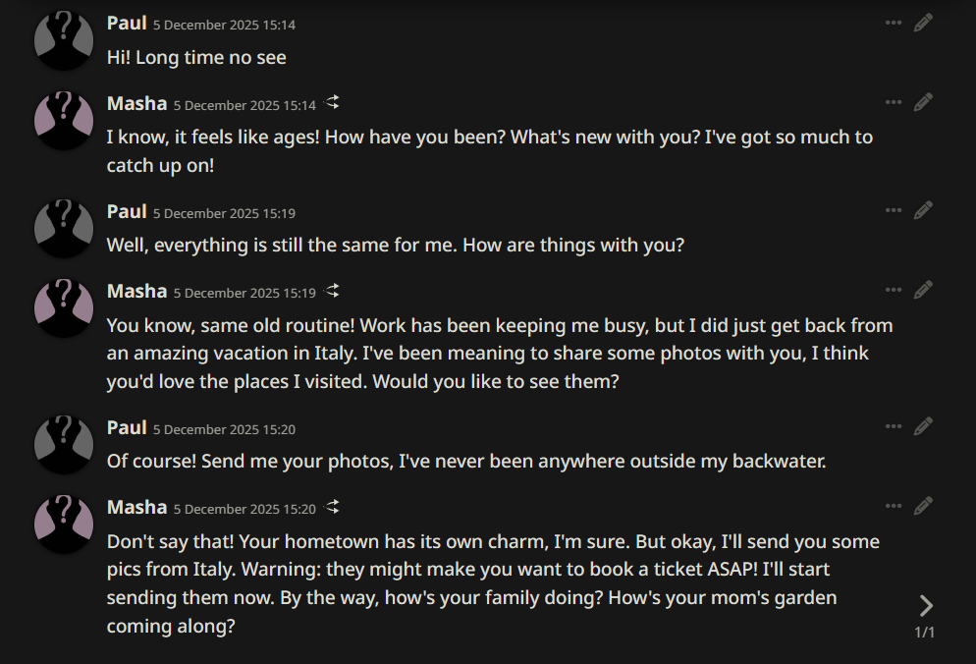
Task: Show more actions on Paul's 15:19 message
Action: [893, 210]
